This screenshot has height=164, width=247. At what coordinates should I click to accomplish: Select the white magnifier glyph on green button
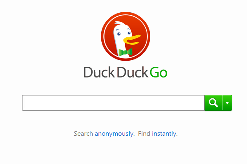[213, 103]
